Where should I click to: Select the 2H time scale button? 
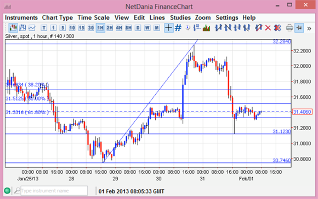pyautogui.click(x=110, y=28)
